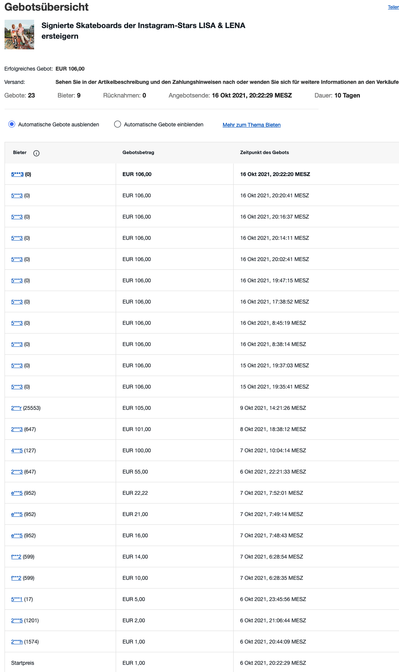Click the Startpreis row label
Image resolution: width=399 pixels, height=672 pixels.
pos(22,663)
